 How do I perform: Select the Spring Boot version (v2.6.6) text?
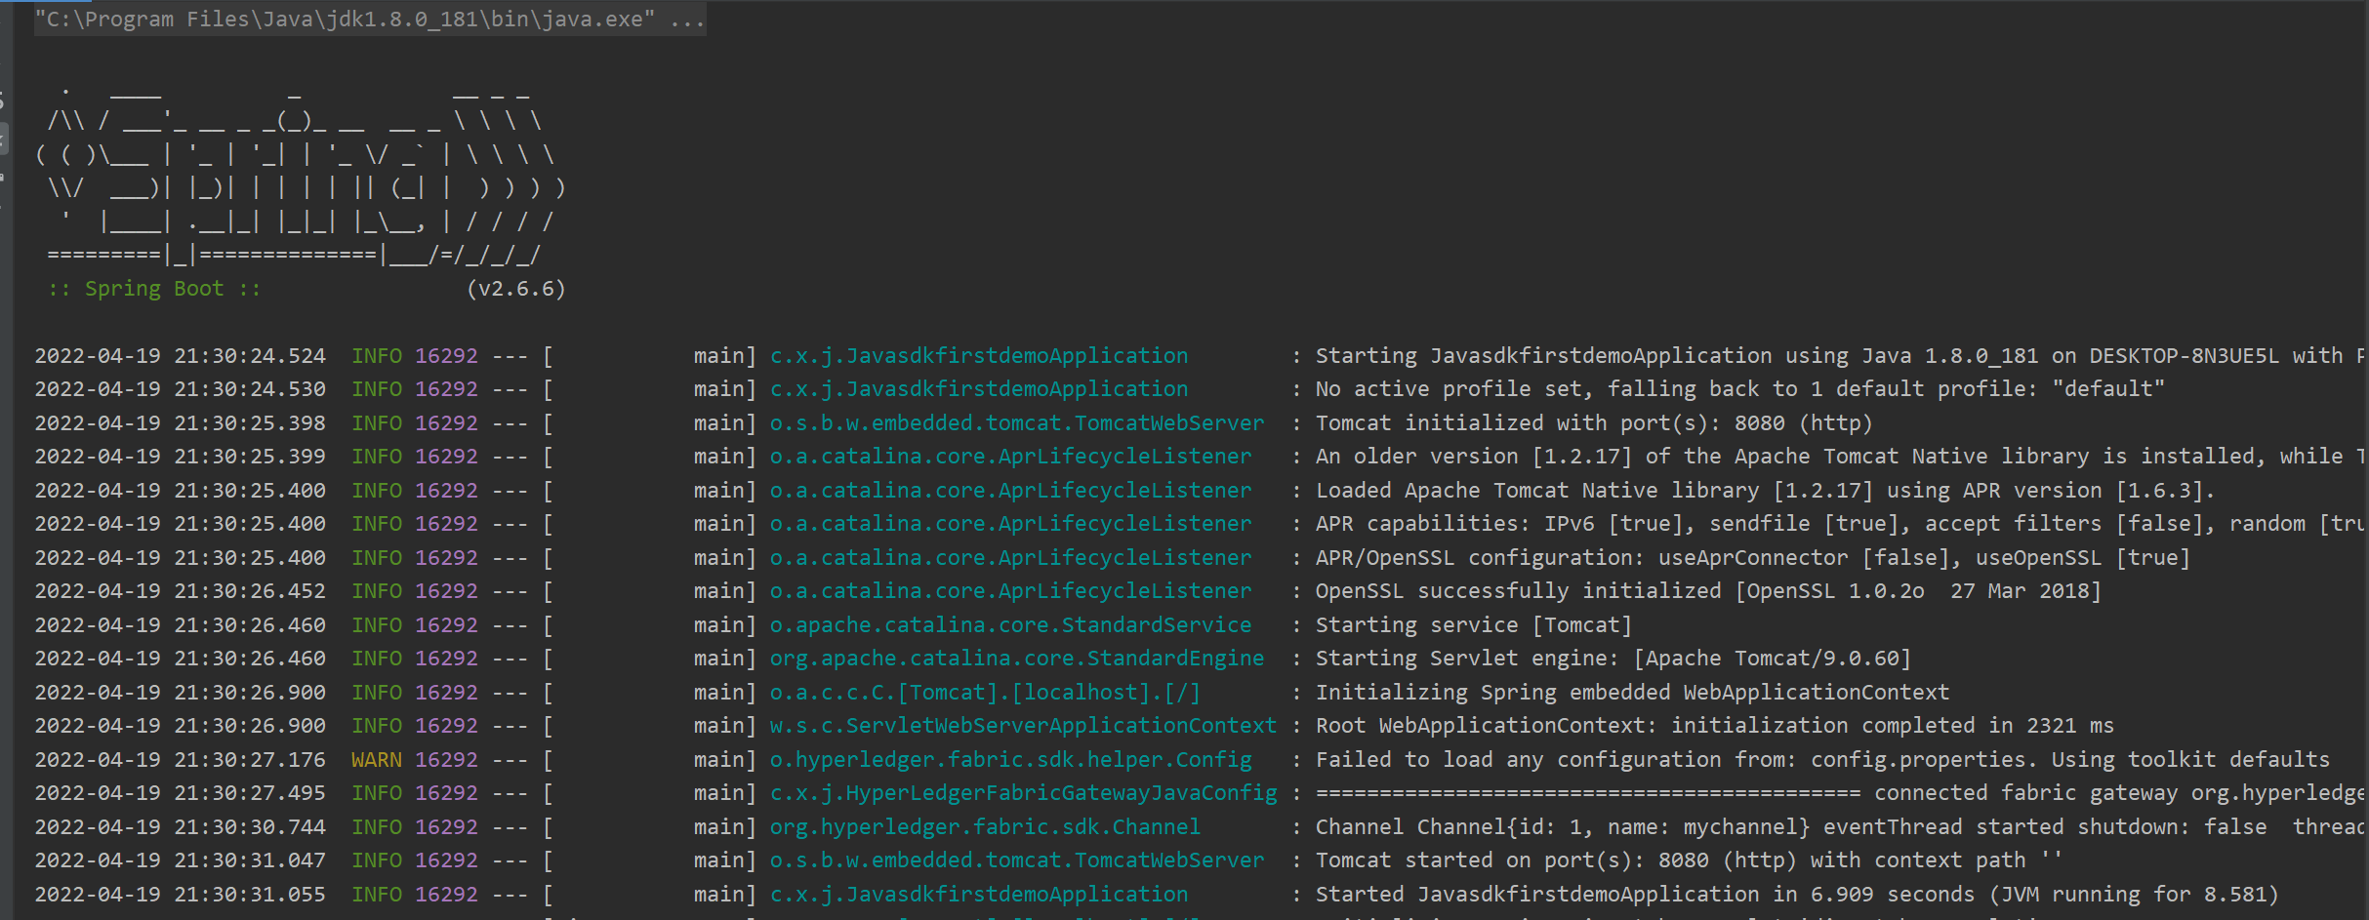518,288
